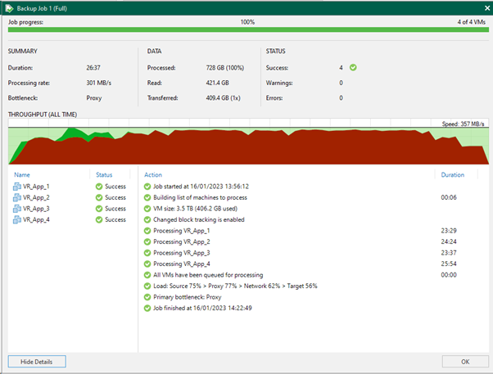Confirm the dialog with OK button
493x374 pixels.
click(x=465, y=362)
